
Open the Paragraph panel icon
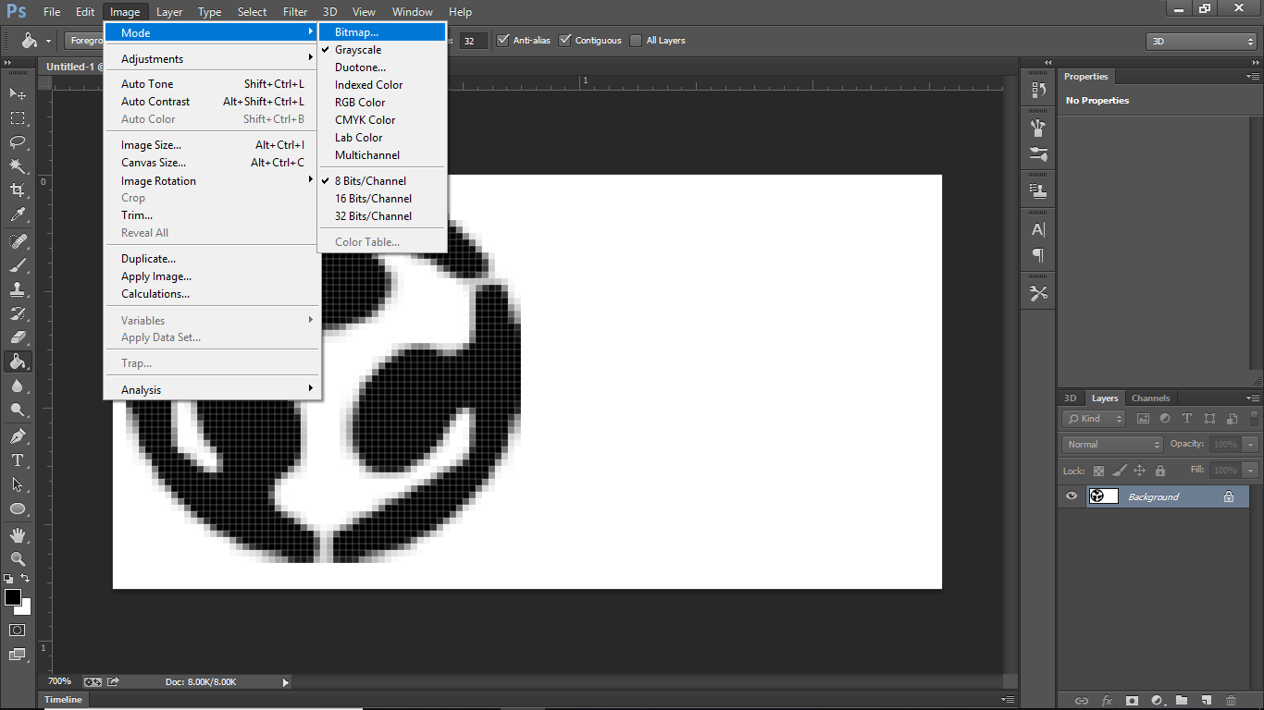[1038, 255]
